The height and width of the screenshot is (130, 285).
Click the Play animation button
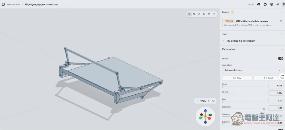pos(237,78)
